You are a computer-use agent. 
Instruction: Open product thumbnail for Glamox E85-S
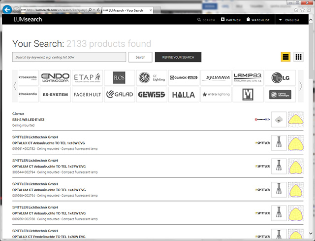pos(279,119)
